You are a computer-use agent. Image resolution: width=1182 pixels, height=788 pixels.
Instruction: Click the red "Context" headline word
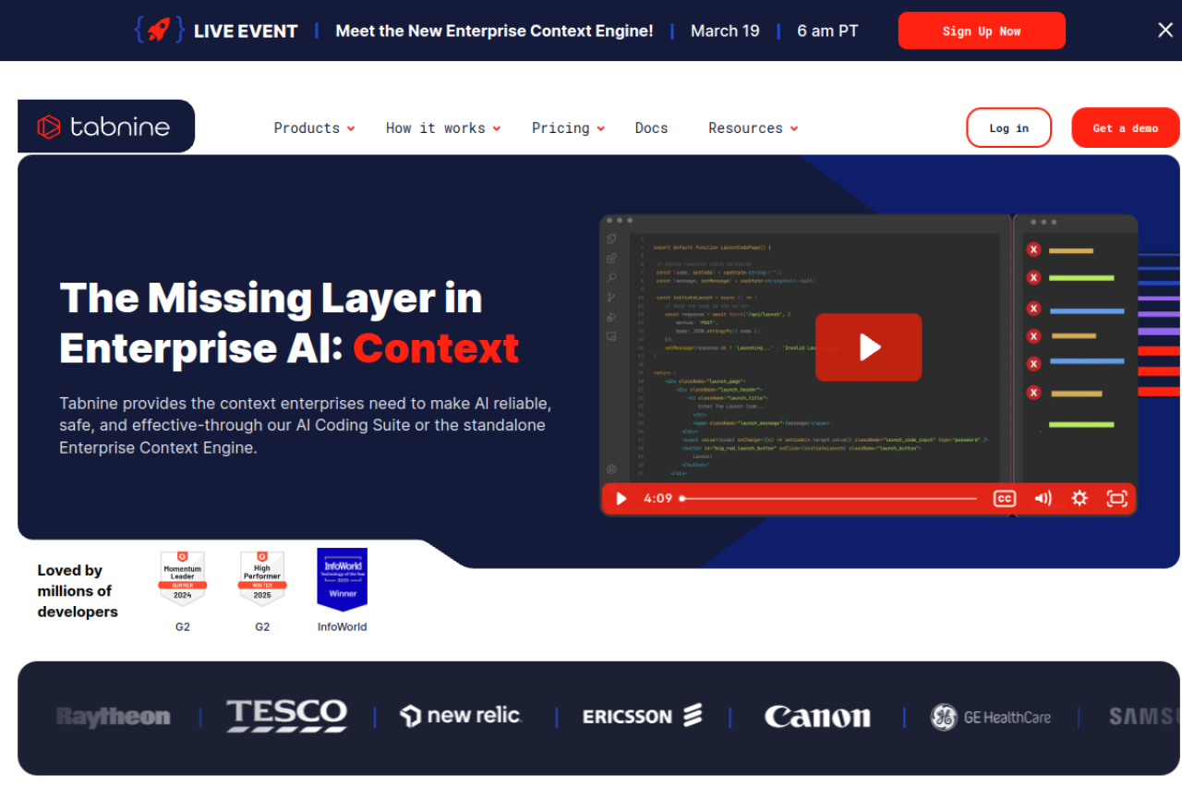[x=436, y=348]
